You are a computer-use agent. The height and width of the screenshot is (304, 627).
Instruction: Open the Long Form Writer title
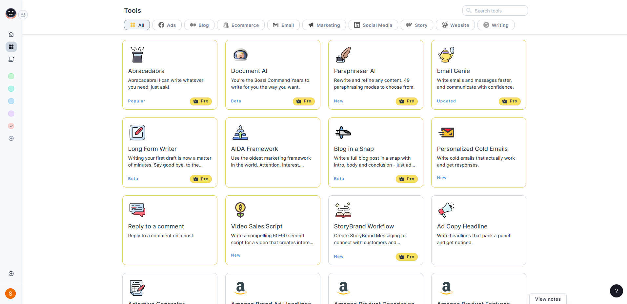click(x=152, y=149)
